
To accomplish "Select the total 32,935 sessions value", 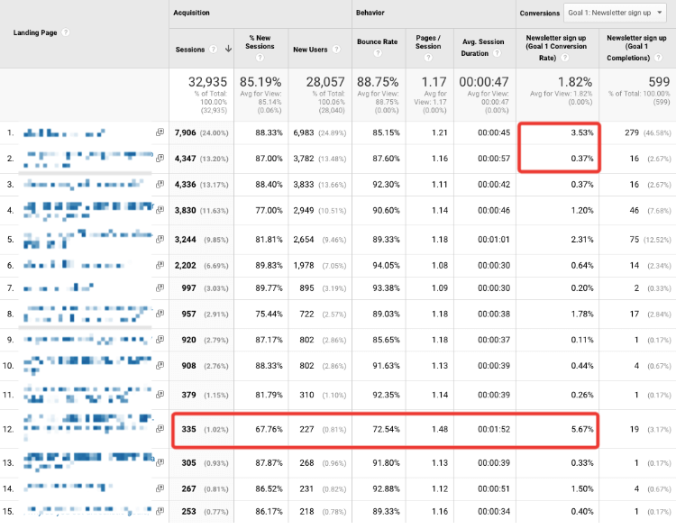I will point(207,82).
